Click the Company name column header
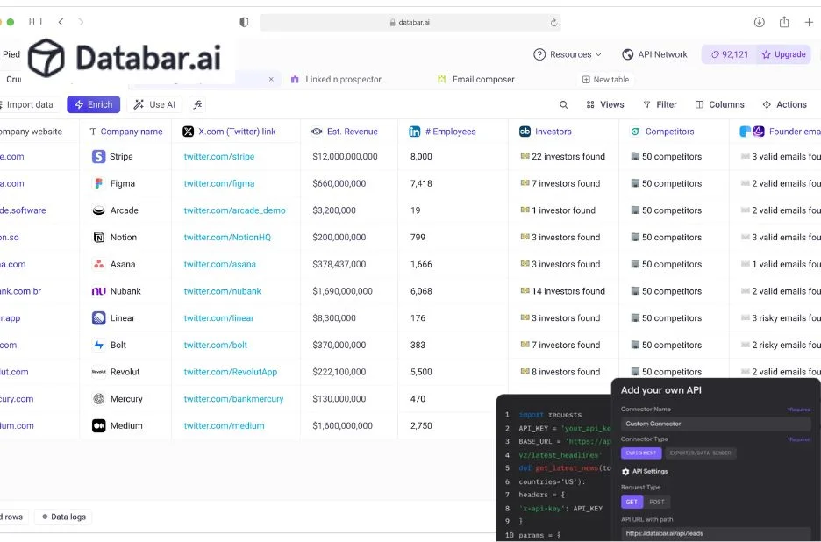Screen dimensions: 821x542 pos(126,132)
